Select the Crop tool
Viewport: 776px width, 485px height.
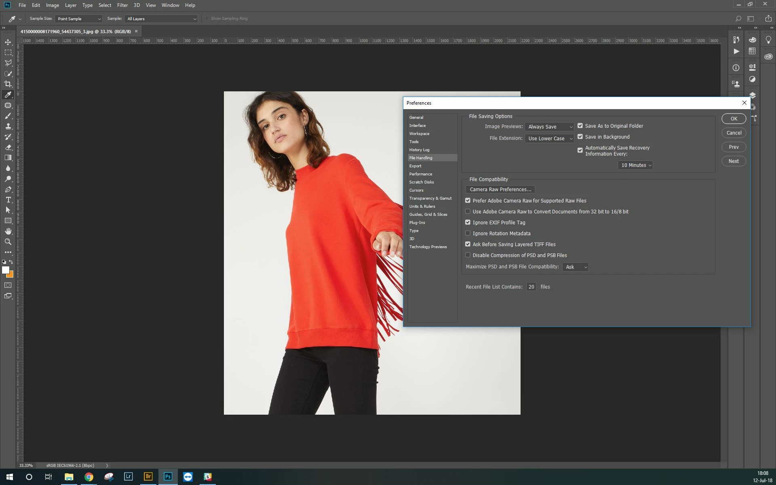point(8,84)
